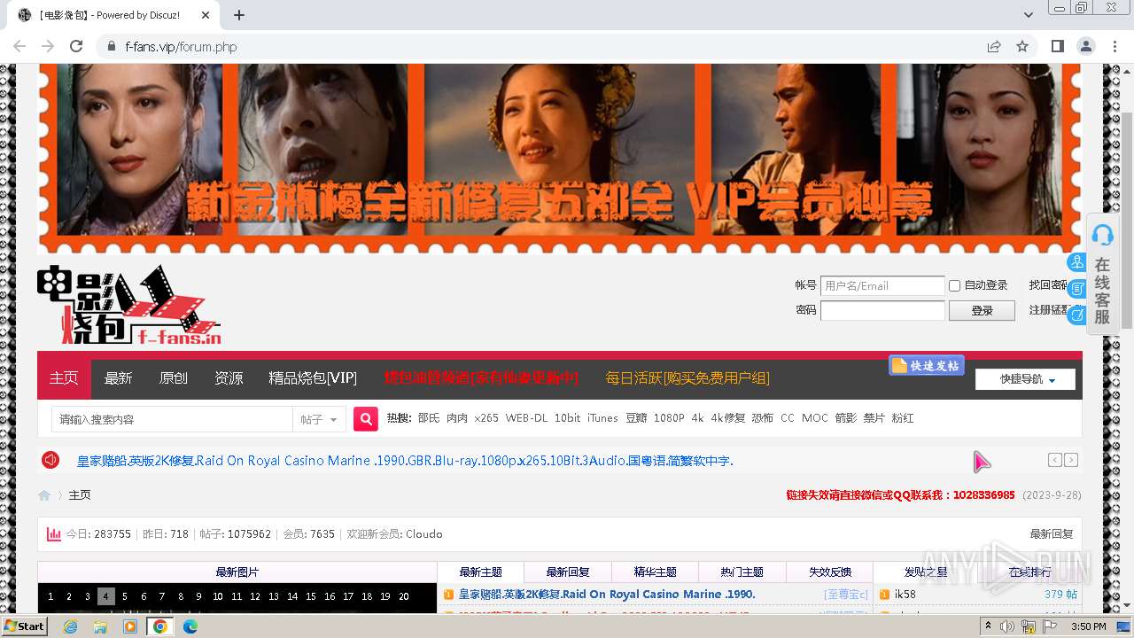Viewport: 1134px width, 638px height.
Task: Click the site address in the URL bar
Action: (x=181, y=47)
